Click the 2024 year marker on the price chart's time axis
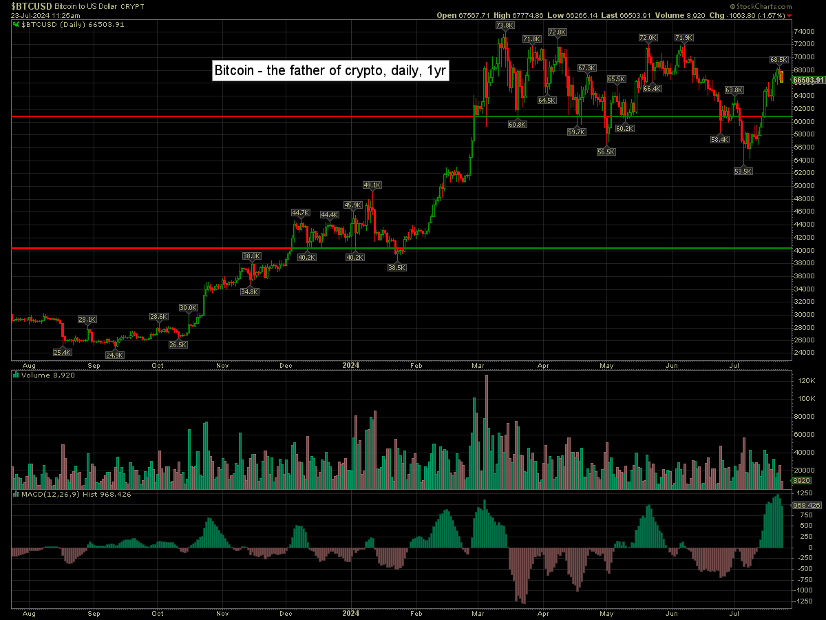 [351, 364]
